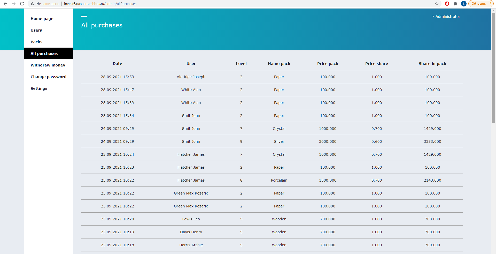
Task: Click date 23.09.2021 10:20
Action: 117,219
